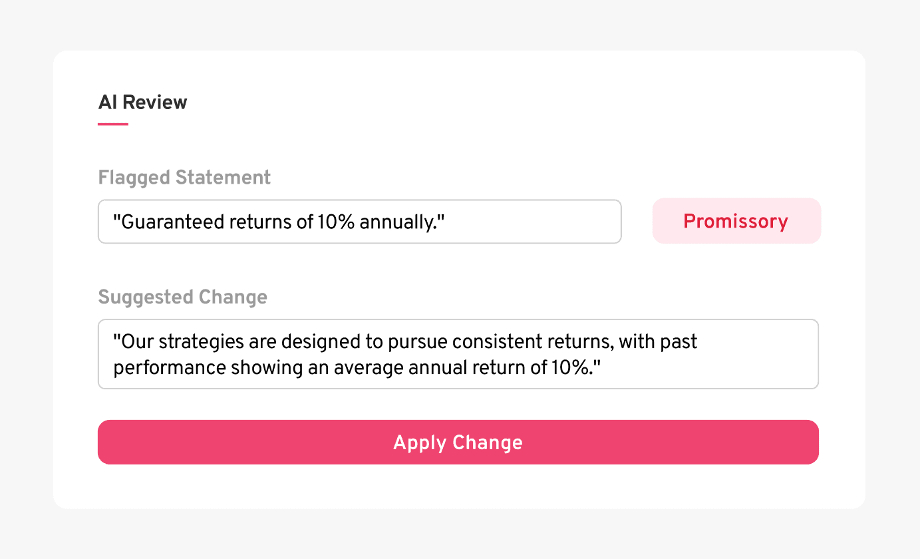
Task: Click the Suggested Change label
Action: coord(182,297)
